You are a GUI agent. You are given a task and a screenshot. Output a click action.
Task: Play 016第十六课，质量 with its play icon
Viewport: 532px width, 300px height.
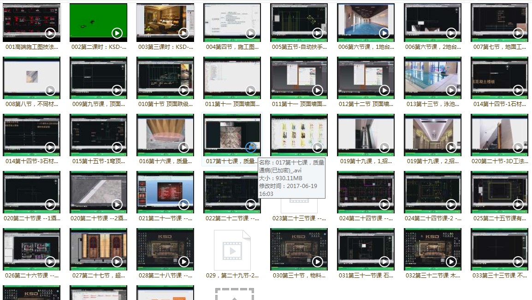[x=184, y=147]
